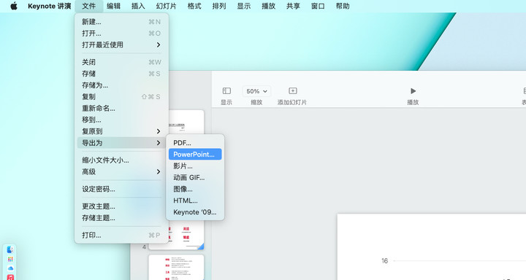Expand the 复原到 submenu
Image resolution: width=526 pixels, height=280 pixels.
point(121,131)
